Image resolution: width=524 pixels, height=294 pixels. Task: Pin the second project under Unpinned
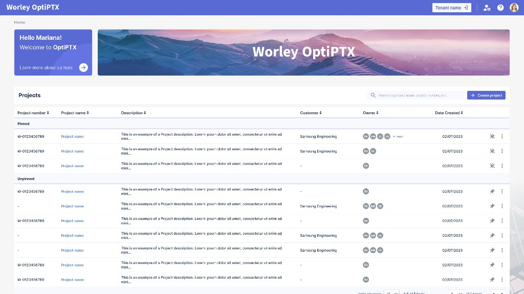point(492,206)
